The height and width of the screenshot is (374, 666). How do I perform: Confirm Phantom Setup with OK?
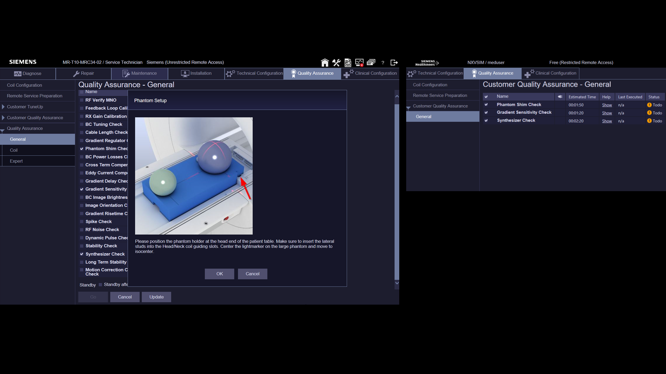tap(219, 274)
